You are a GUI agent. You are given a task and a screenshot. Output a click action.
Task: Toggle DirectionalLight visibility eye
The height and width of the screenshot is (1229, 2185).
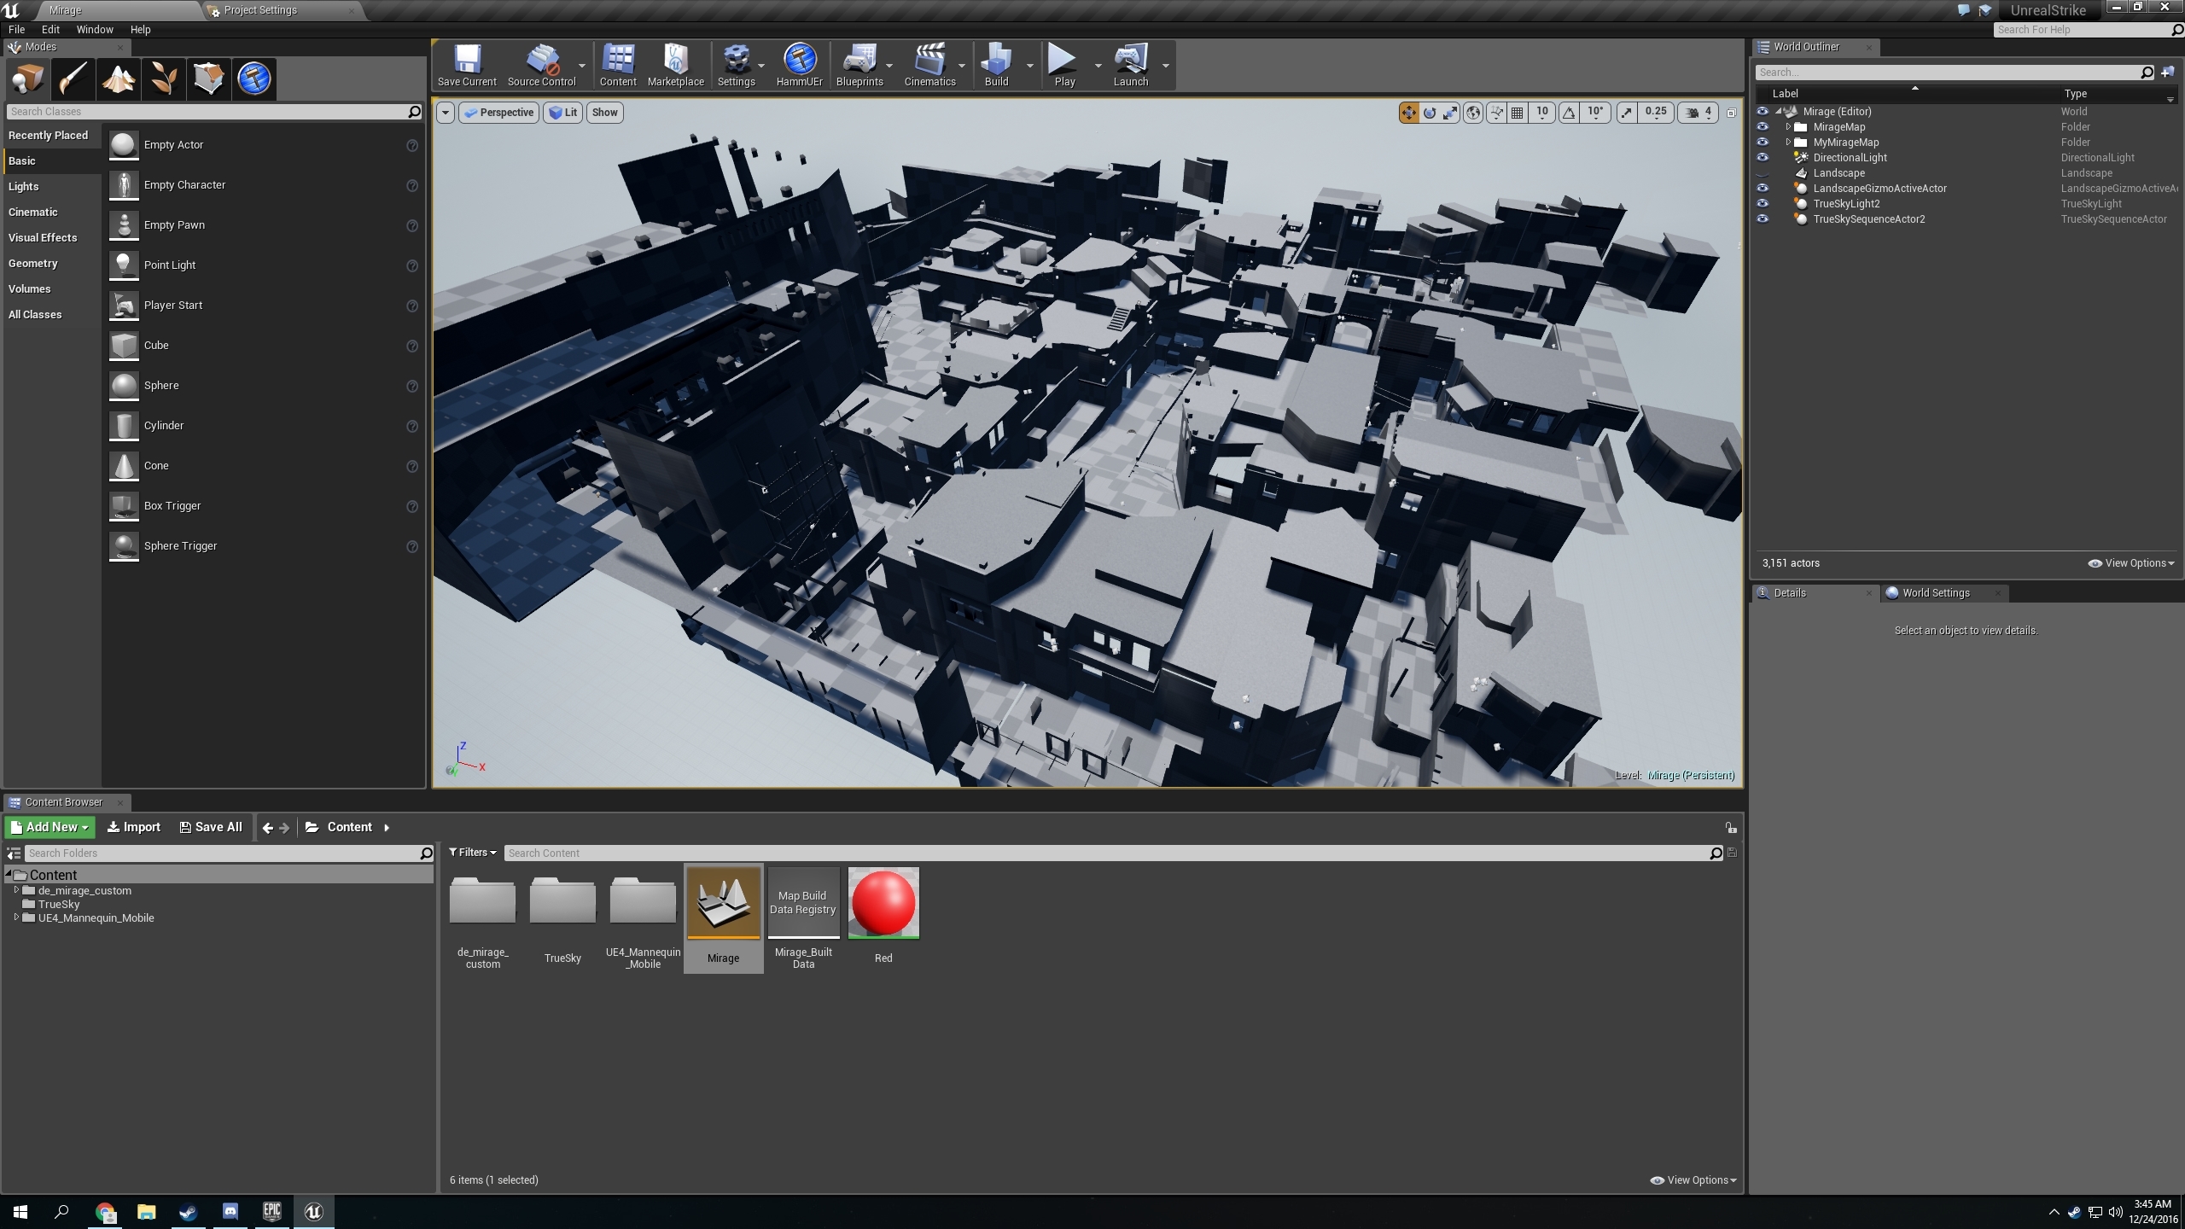1763,158
